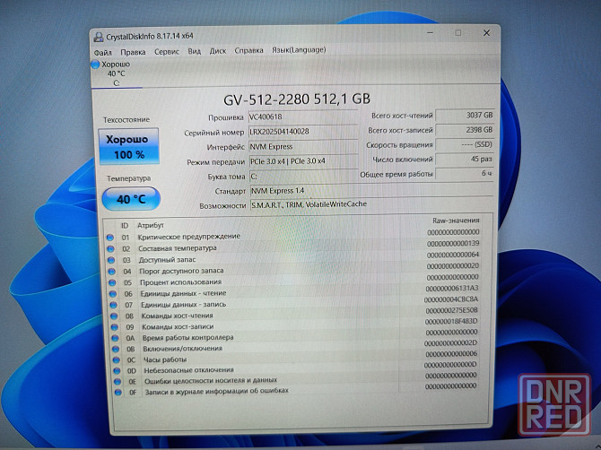Screen dimensions: 601x450
Task: Select attribute text Критическое предупреждение
Action: (x=189, y=237)
